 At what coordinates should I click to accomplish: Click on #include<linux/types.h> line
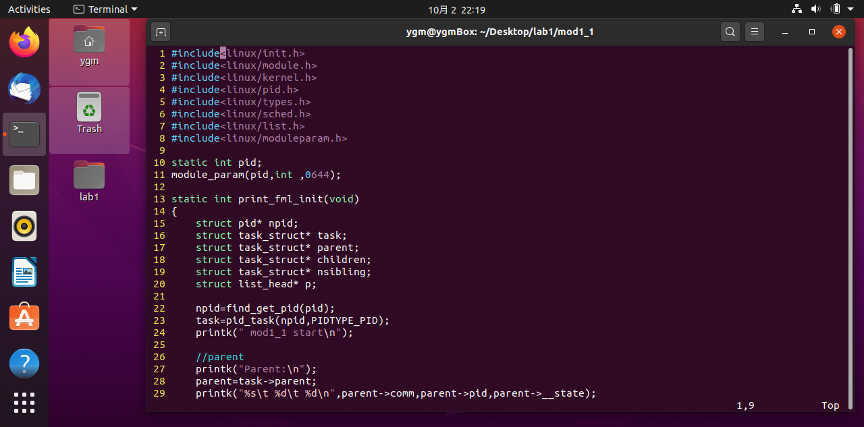241,102
